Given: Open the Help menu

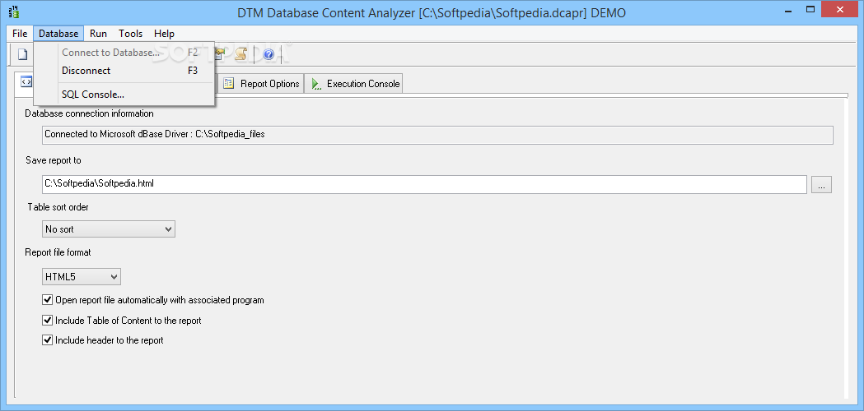Looking at the screenshot, I should [164, 34].
